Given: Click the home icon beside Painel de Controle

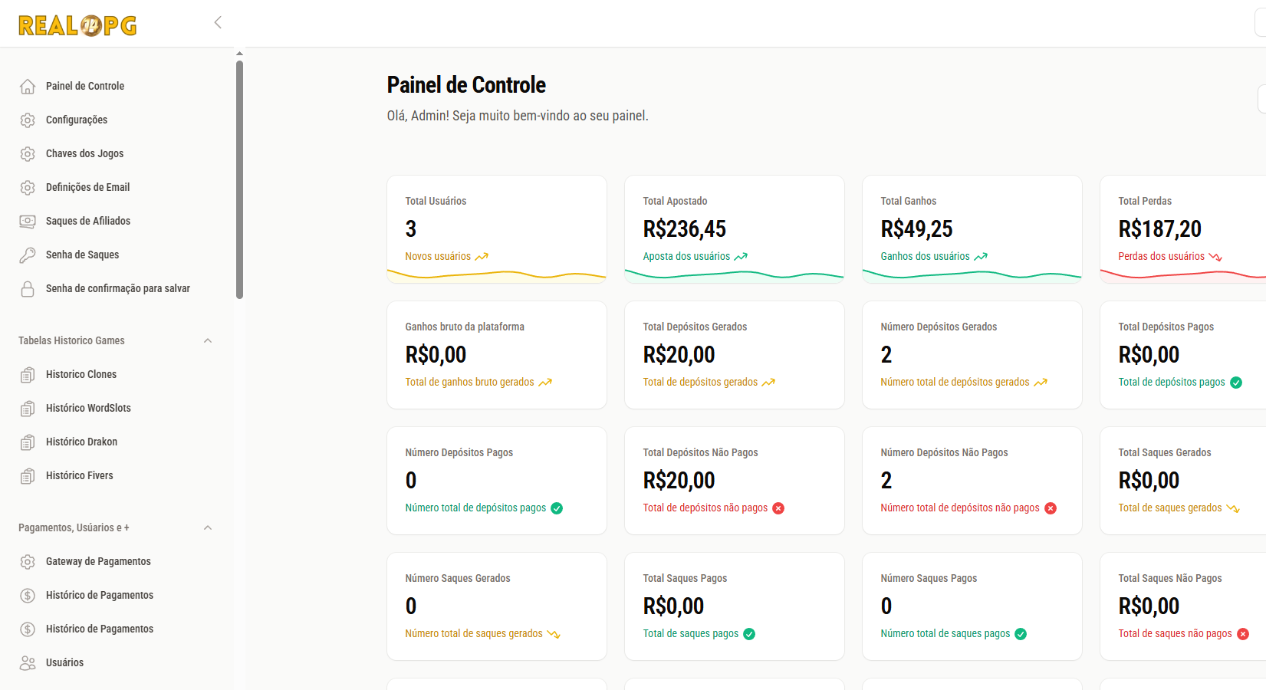Looking at the screenshot, I should tap(28, 87).
